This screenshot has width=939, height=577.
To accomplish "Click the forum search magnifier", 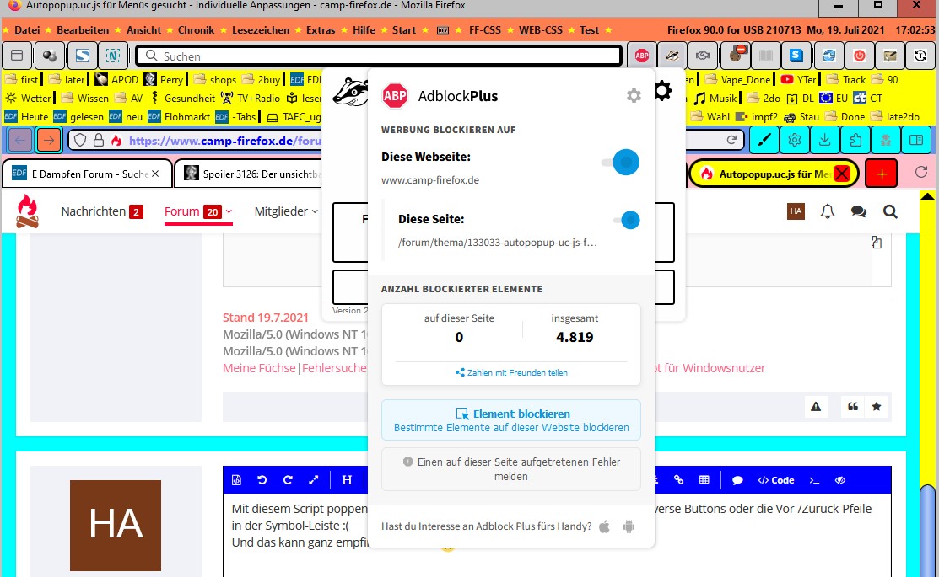I will coord(891,211).
